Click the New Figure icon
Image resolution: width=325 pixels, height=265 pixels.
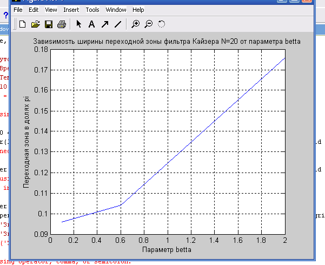(x=22, y=24)
